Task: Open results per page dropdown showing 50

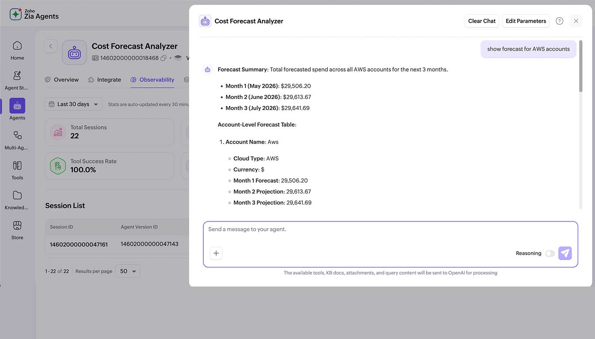Action: [128, 271]
